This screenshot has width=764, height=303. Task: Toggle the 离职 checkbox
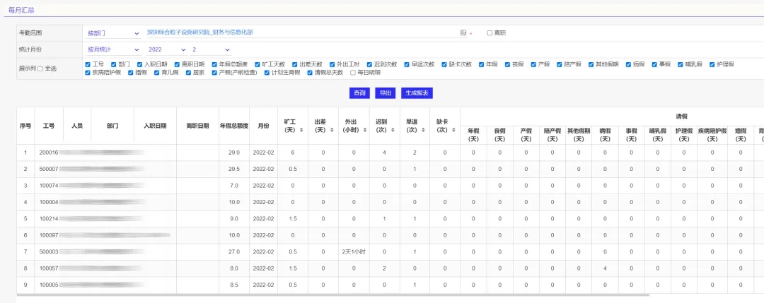(490, 33)
